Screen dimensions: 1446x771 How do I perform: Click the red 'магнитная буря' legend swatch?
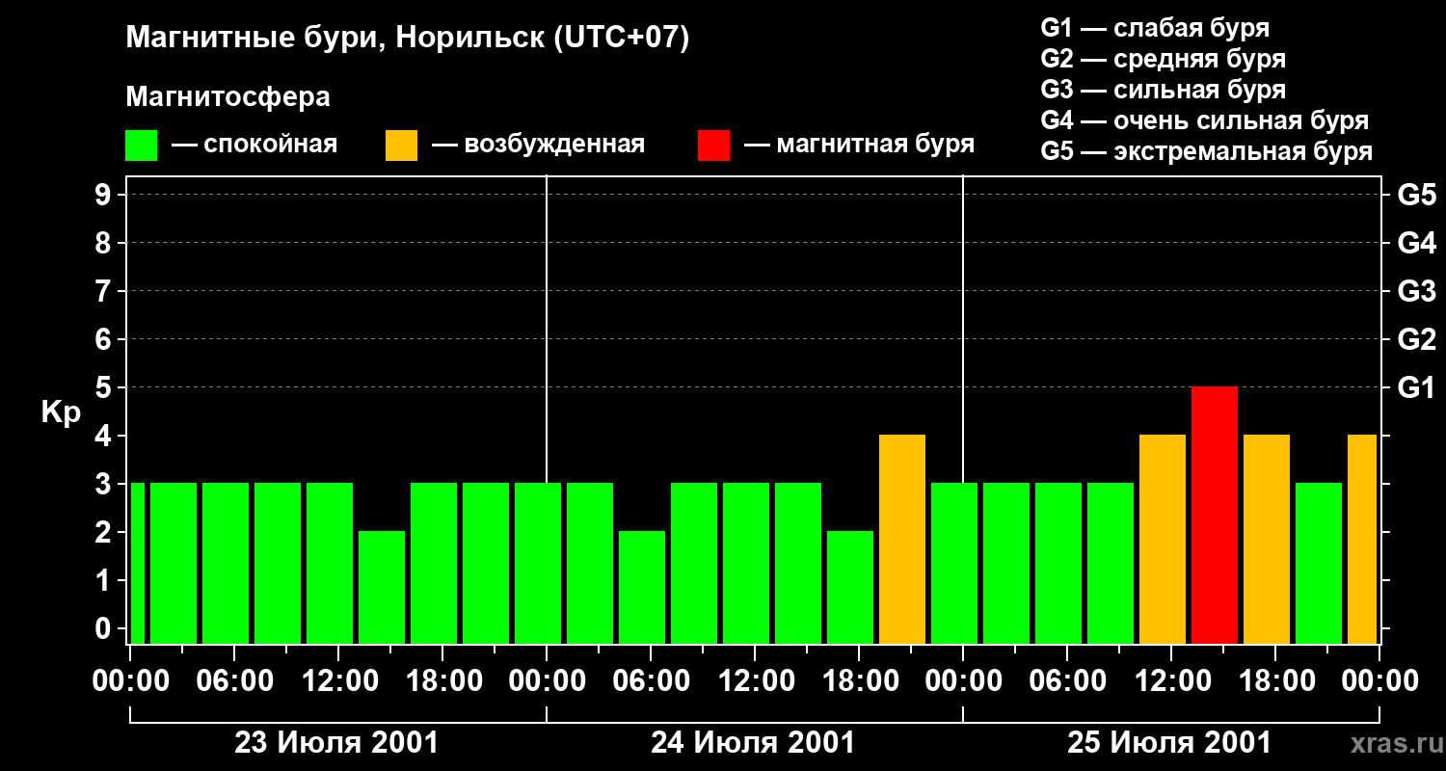tap(714, 146)
